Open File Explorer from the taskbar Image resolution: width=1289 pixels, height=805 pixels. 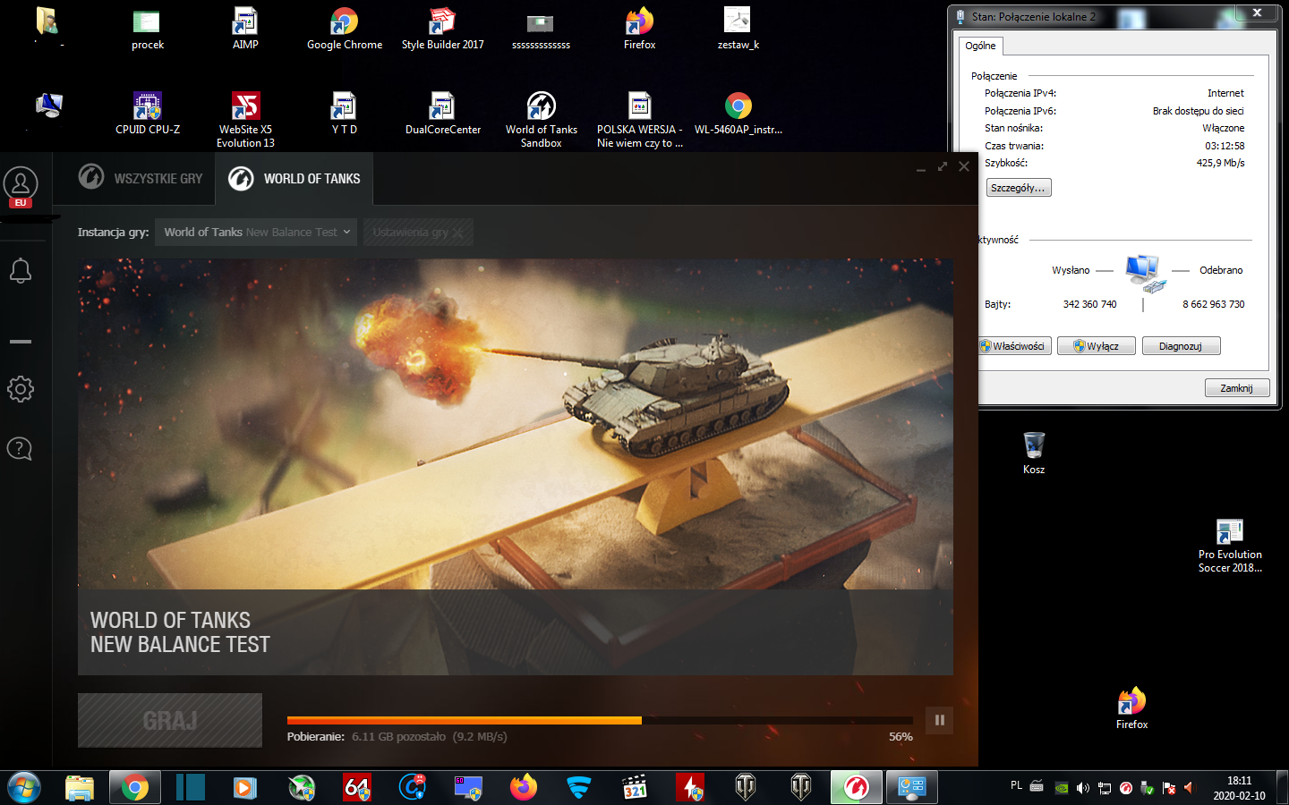(80, 787)
